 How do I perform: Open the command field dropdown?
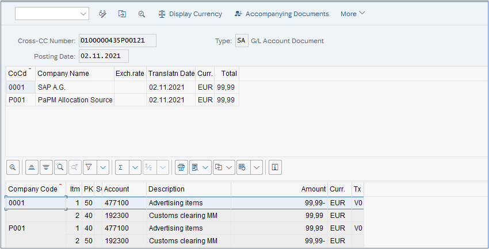(x=83, y=14)
